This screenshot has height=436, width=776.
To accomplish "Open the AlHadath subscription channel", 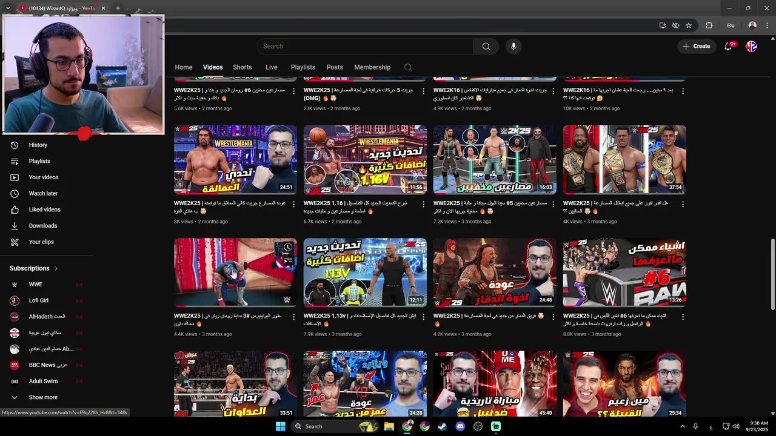I will coord(45,317).
